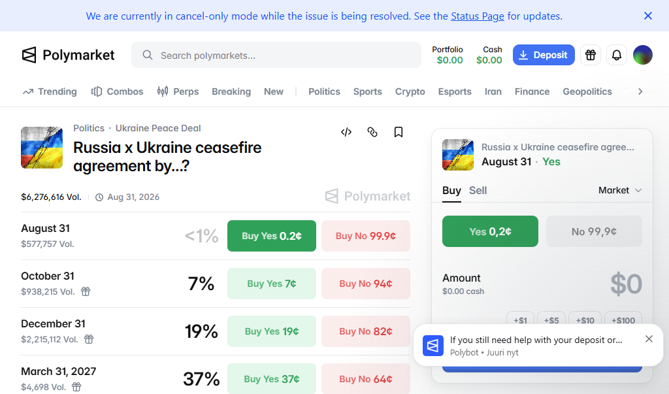Go to the Trending tab
This screenshot has width=669, height=394.
pyautogui.click(x=50, y=91)
